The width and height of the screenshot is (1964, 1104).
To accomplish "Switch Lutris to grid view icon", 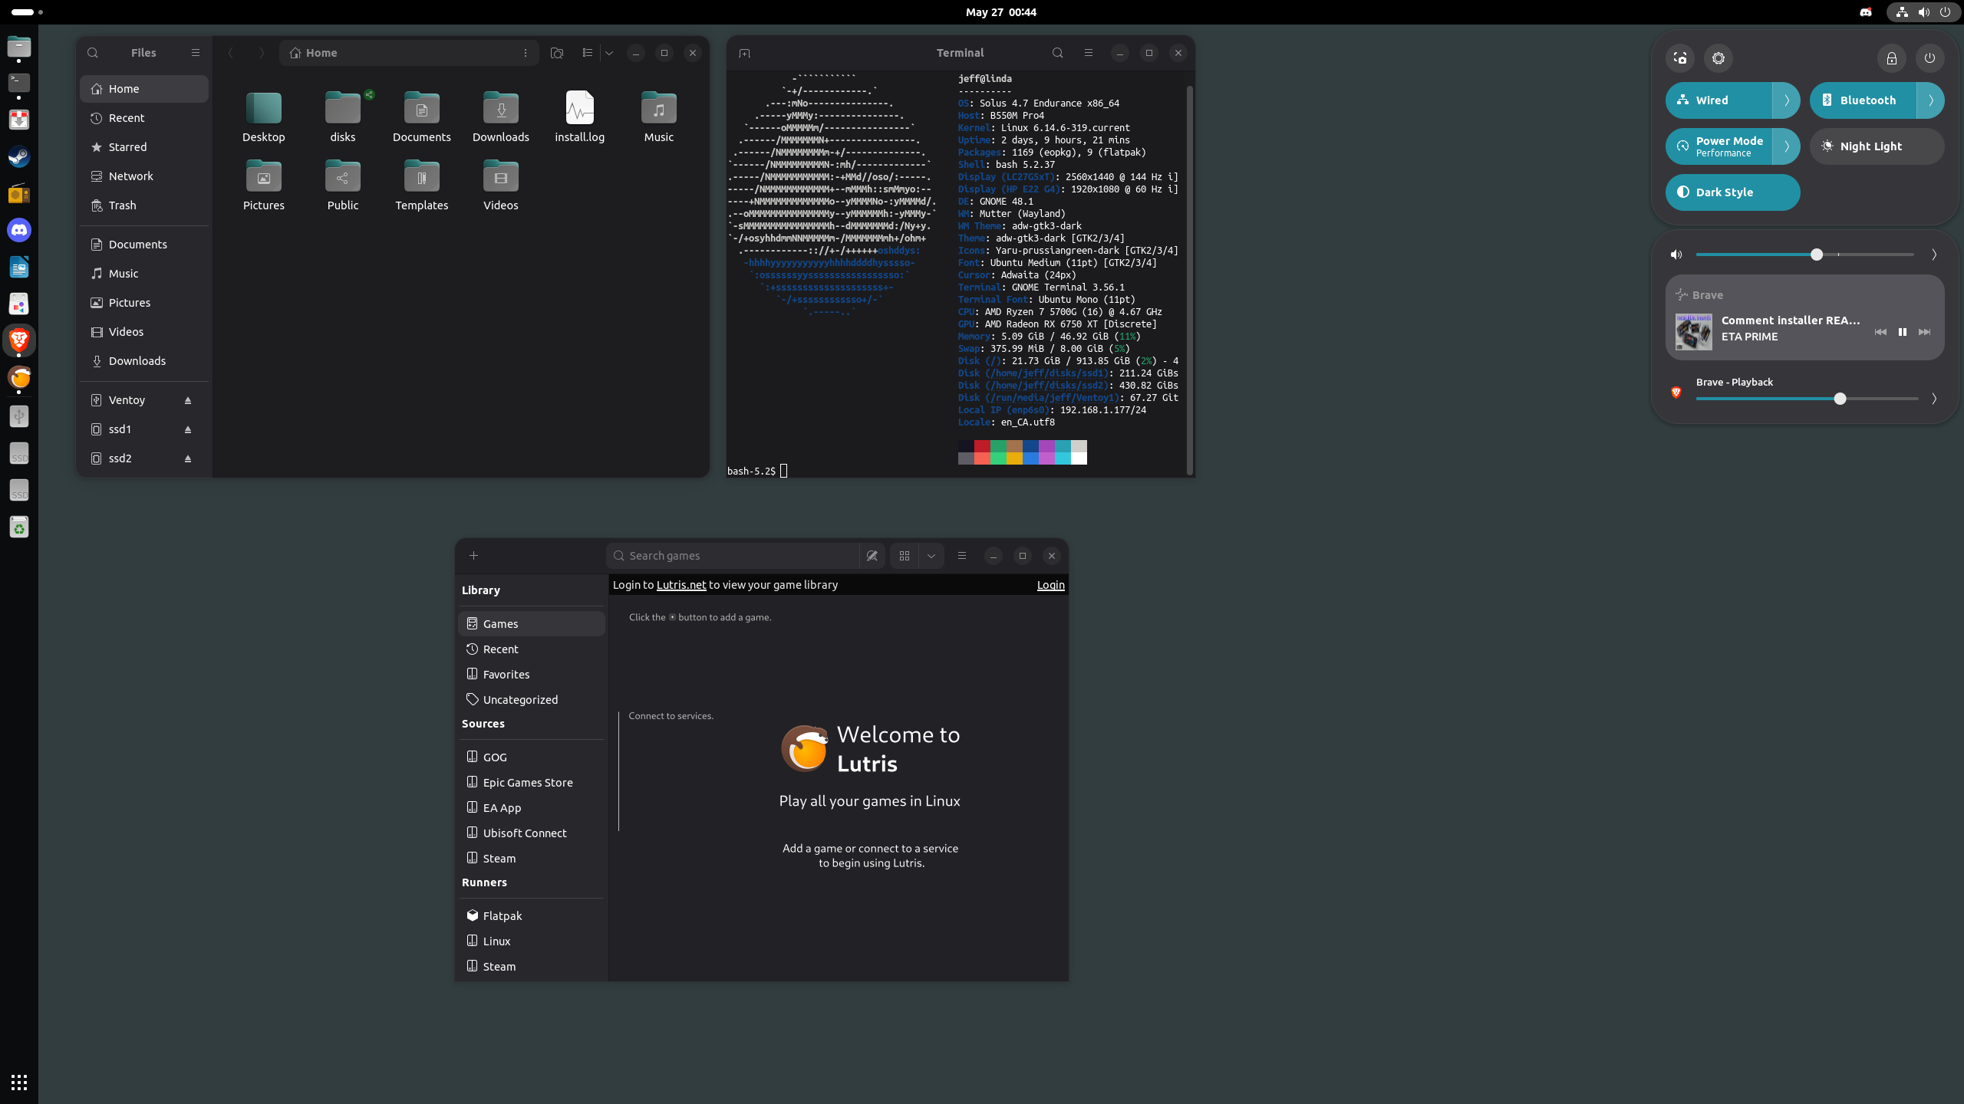I will [905, 556].
